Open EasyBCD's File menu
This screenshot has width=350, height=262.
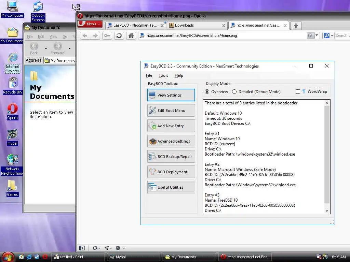[149, 75]
